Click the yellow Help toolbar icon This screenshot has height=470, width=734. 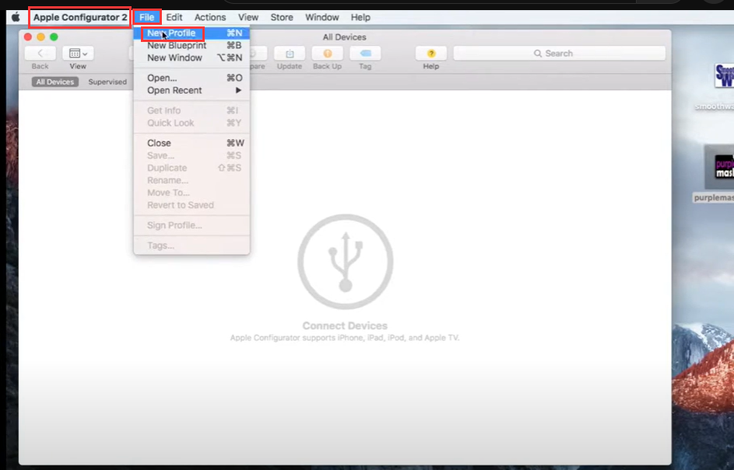click(x=431, y=54)
